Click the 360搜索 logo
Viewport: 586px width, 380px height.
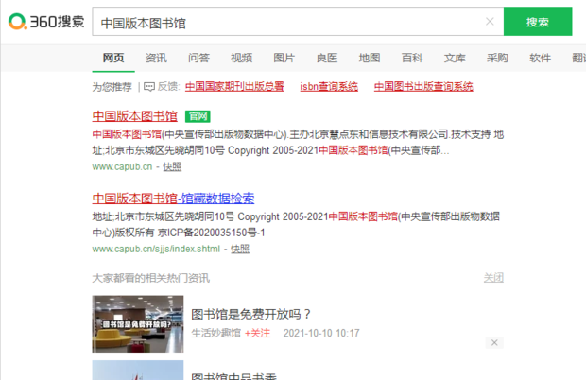point(46,22)
